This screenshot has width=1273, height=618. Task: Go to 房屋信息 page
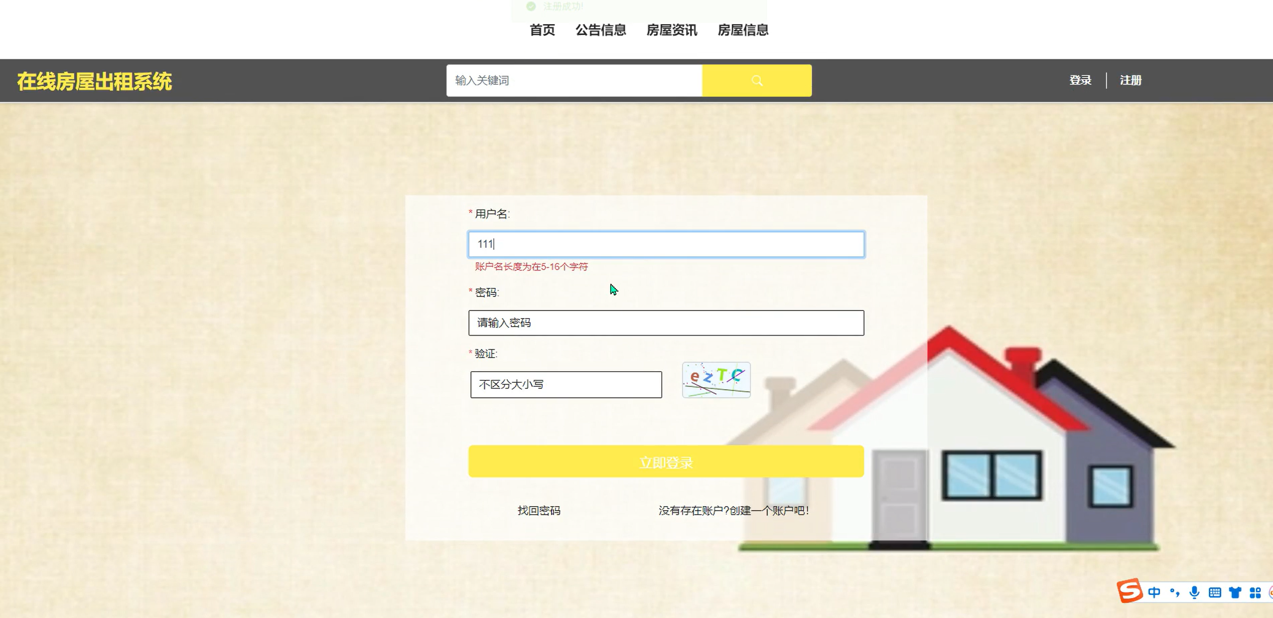coord(743,30)
